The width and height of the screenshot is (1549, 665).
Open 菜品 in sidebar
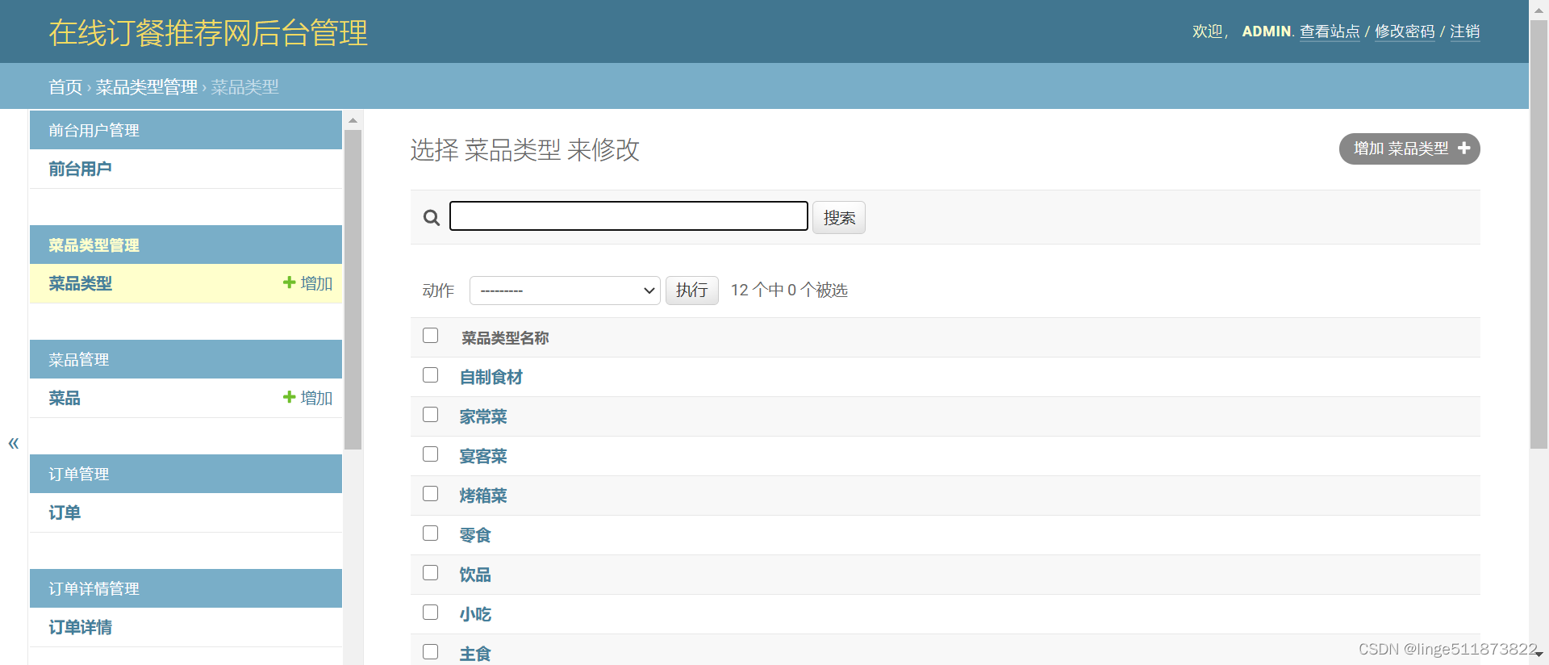(x=65, y=398)
